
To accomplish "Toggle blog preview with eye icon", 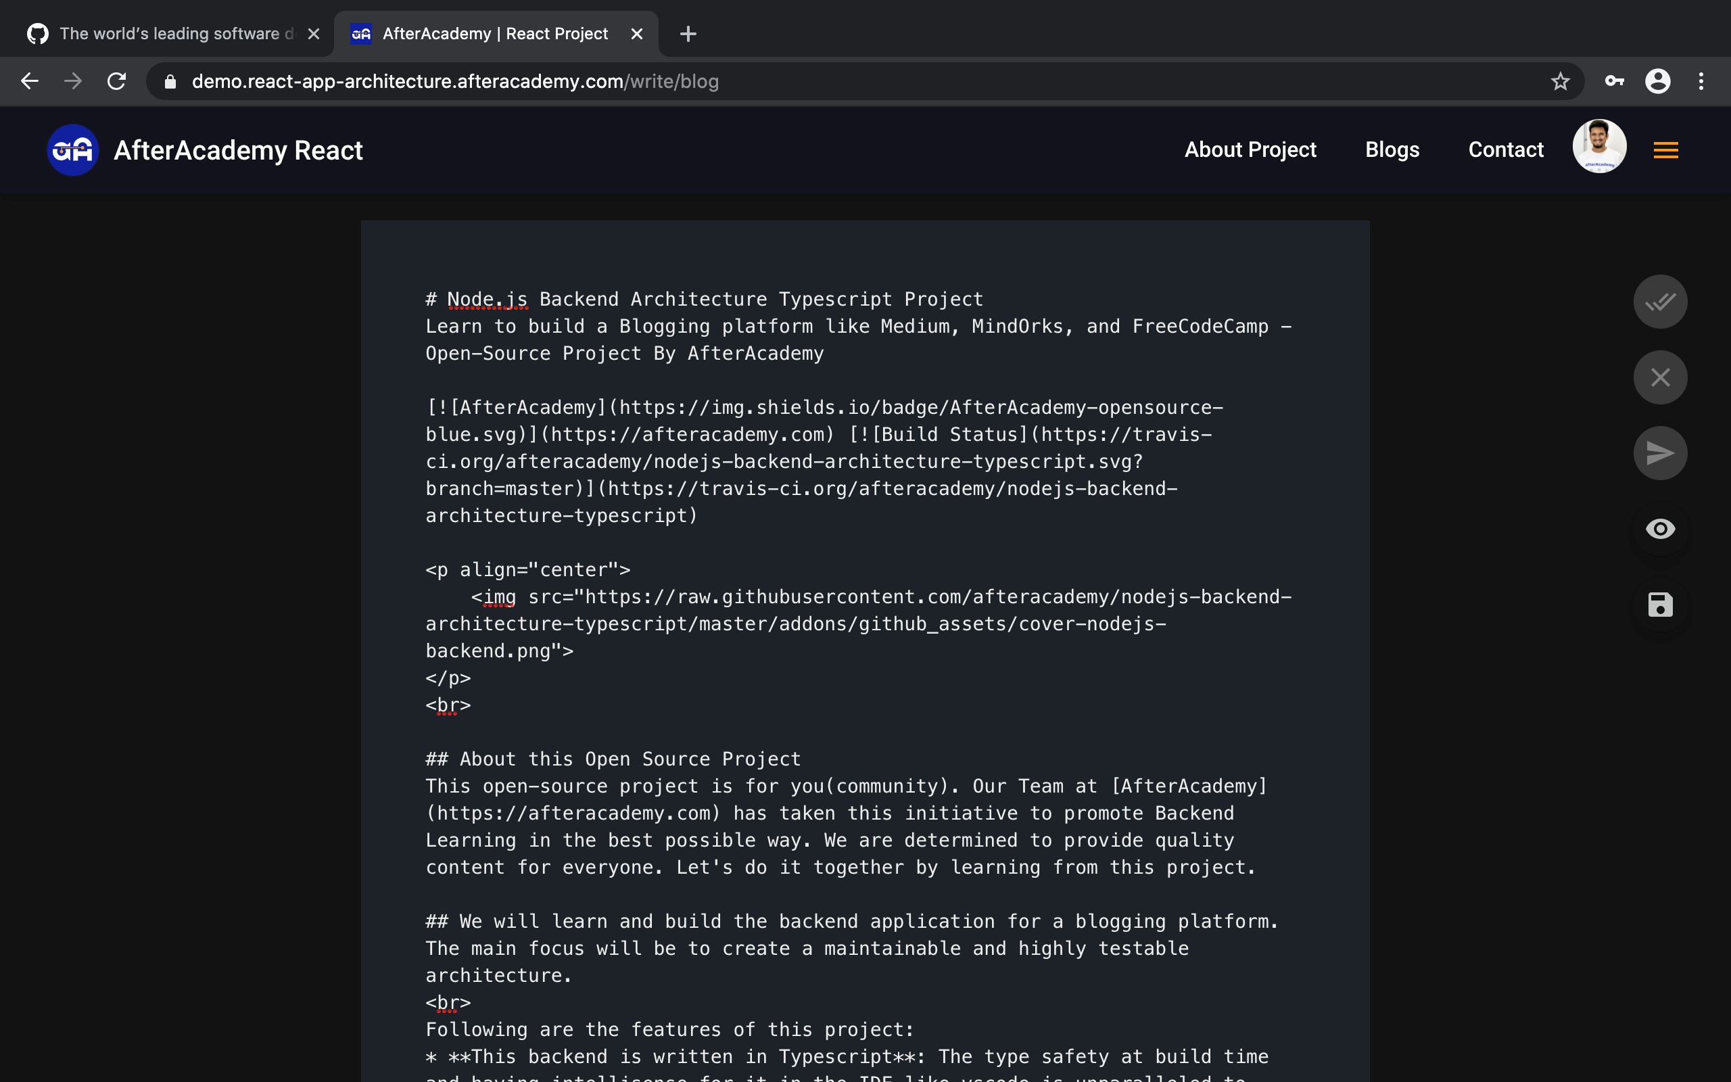I will tap(1659, 529).
